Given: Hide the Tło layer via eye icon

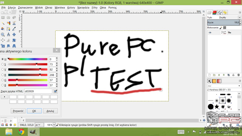Looking at the screenshot, I should [210, 32].
